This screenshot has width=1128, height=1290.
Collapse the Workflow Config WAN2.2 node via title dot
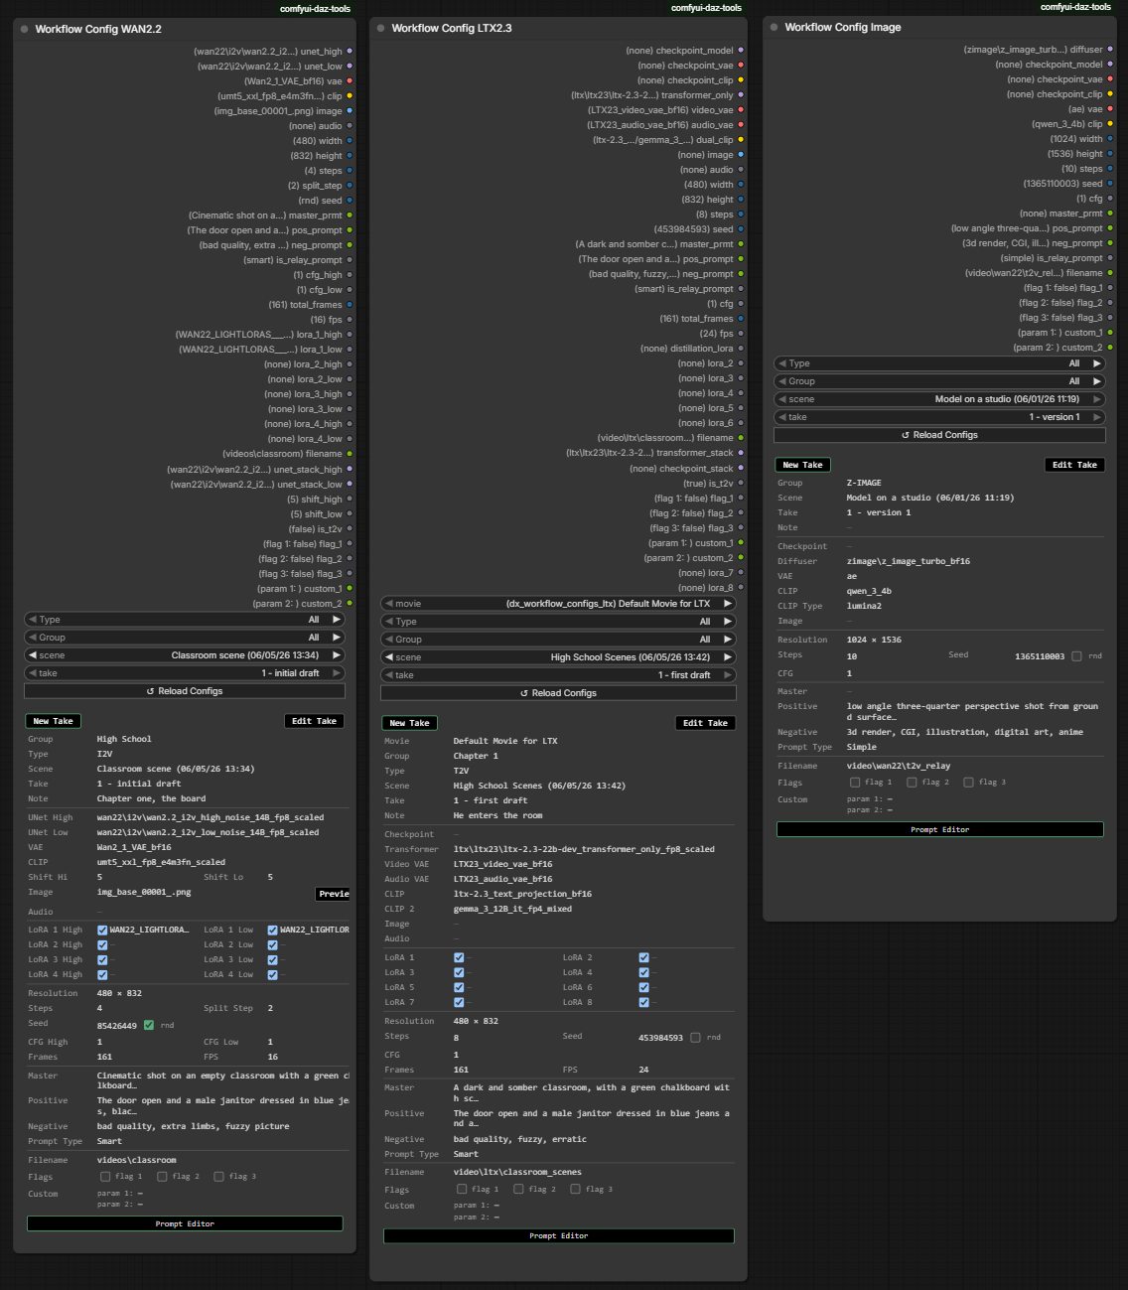[x=25, y=29]
